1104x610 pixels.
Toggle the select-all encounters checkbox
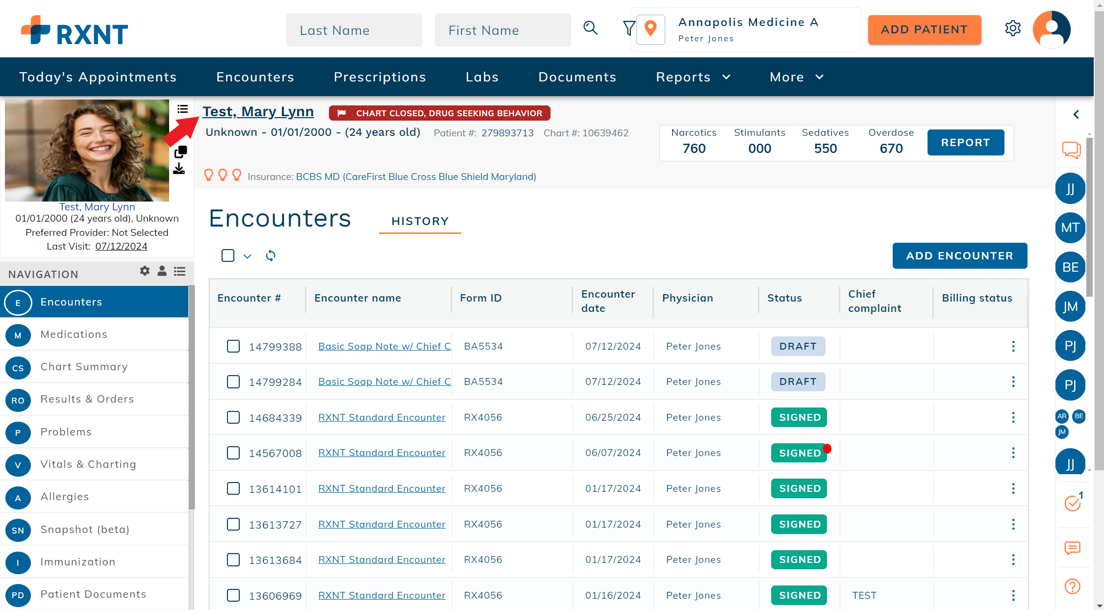(228, 255)
